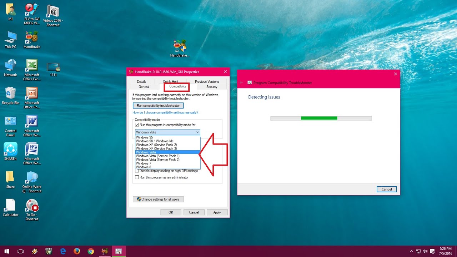The height and width of the screenshot is (257, 457).
Task: Choose Windows 95 in the dropdown list
Action: coord(167,137)
